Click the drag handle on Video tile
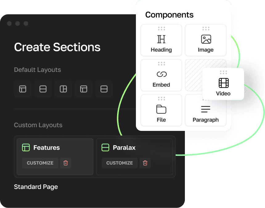The height and width of the screenshot is (208, 265). [x=223, y=73]
